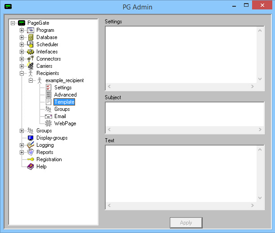Click the Carriers satellite dish icon
The height and width of the screenshot is (233, 275).
pyautogui.click(x=31, y=66)
